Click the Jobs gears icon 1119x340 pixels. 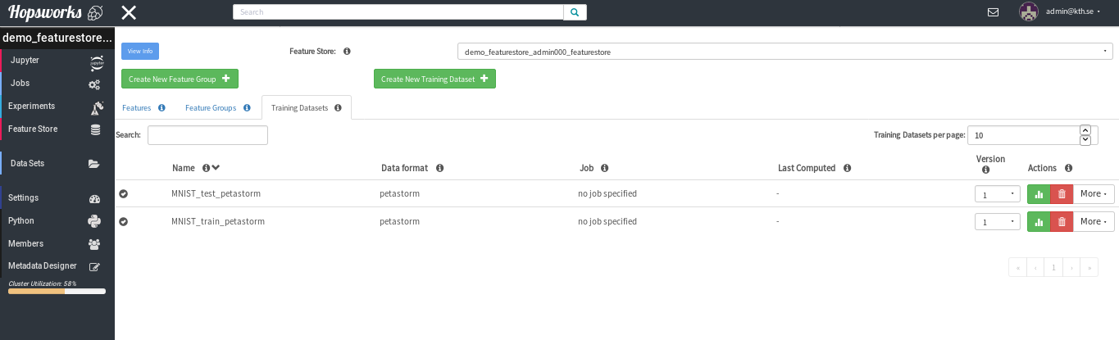[95, 84]
